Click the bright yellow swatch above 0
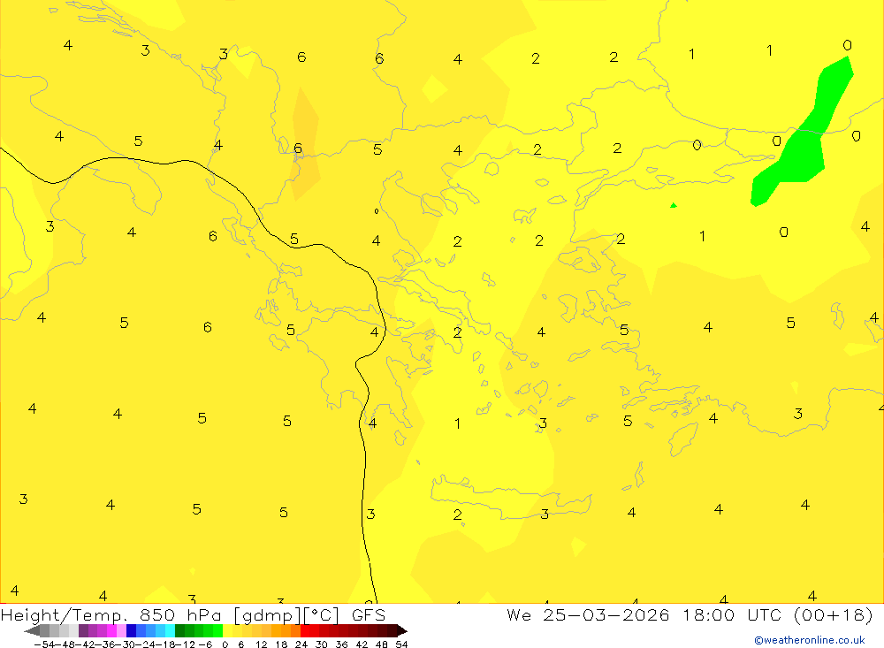The width and height of the screenshot is (884, 648). tap(228, 631)
